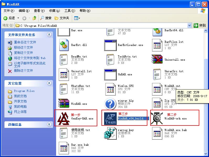
Task: Click 复制这个文件 link
Action: pyautogui.click(x=23, y=53)
